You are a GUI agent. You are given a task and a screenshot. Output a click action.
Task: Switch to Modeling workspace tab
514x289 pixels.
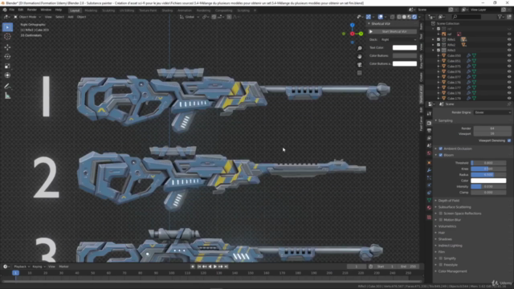point(91,10)
